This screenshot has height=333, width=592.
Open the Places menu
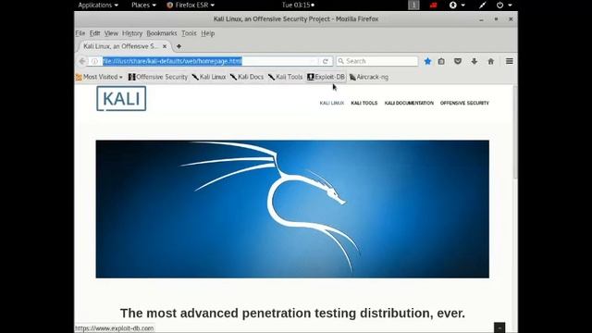tap(143, 5)
